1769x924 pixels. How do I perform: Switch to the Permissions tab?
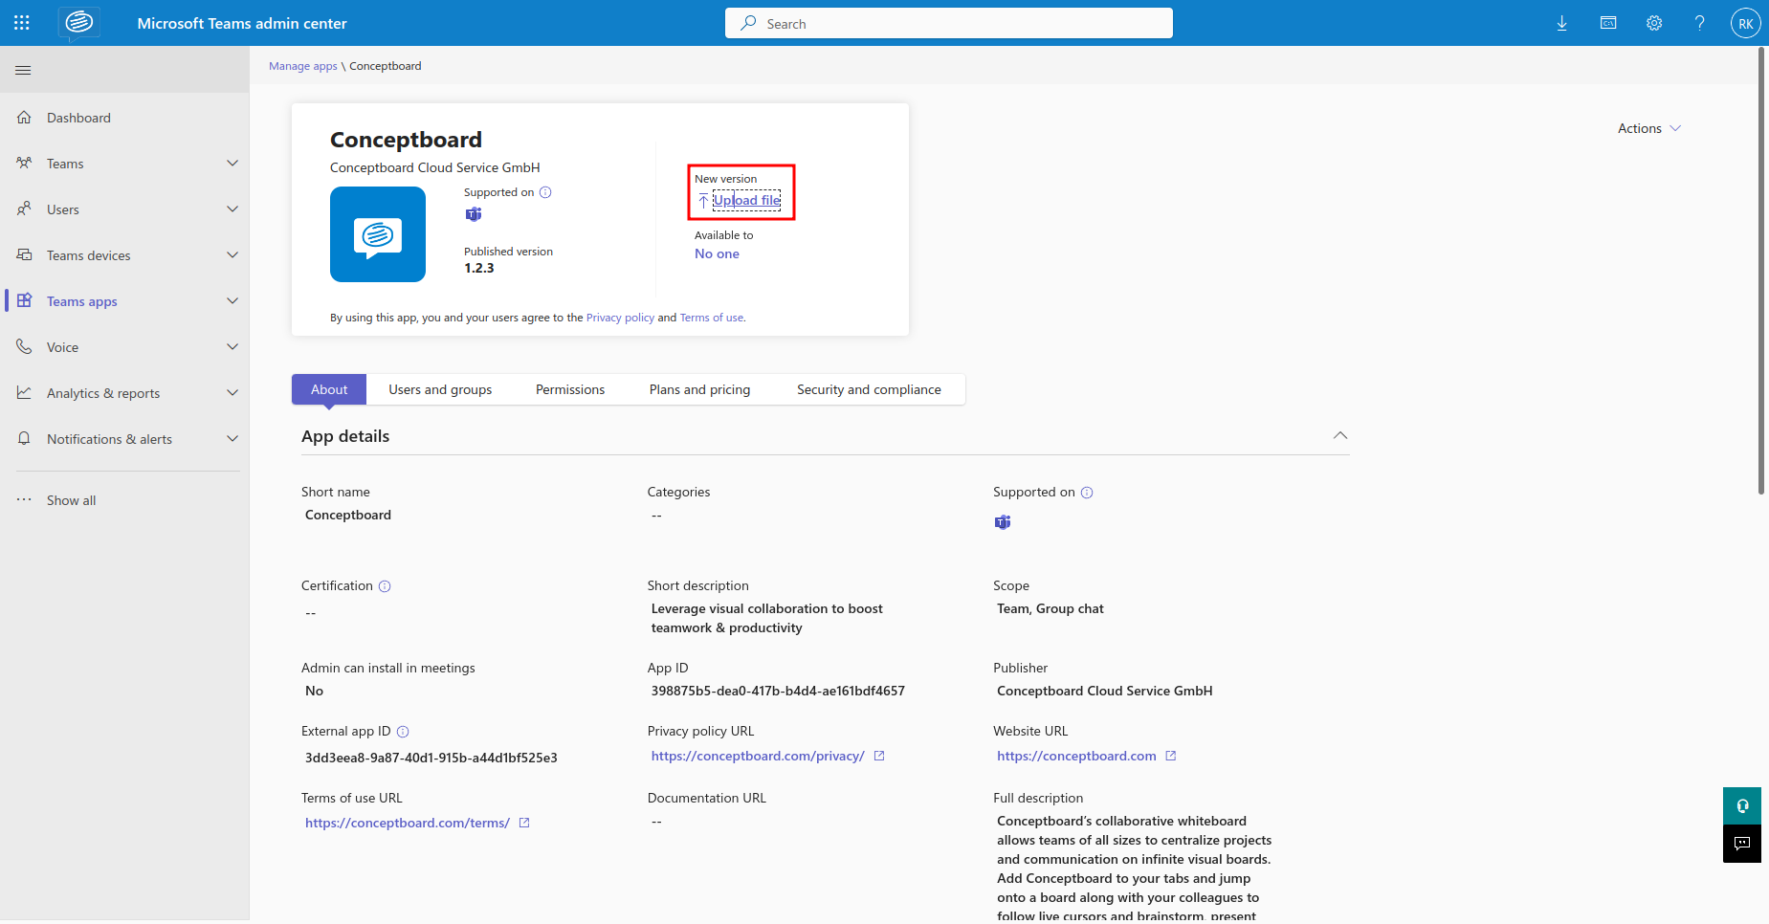[569, 388]
